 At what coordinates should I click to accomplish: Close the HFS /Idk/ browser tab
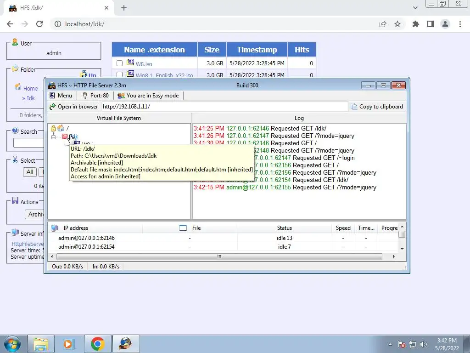(x=106, y=8)
